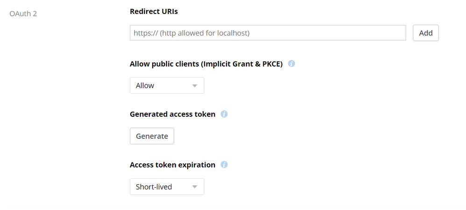The width and height of the screenshot is (466, 210).
Task: Click the OAuth 2 section label
Action: tap(23, 14)
